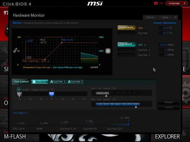
Task: Click the Max target temperature slider handle
Action: (52, 94)
